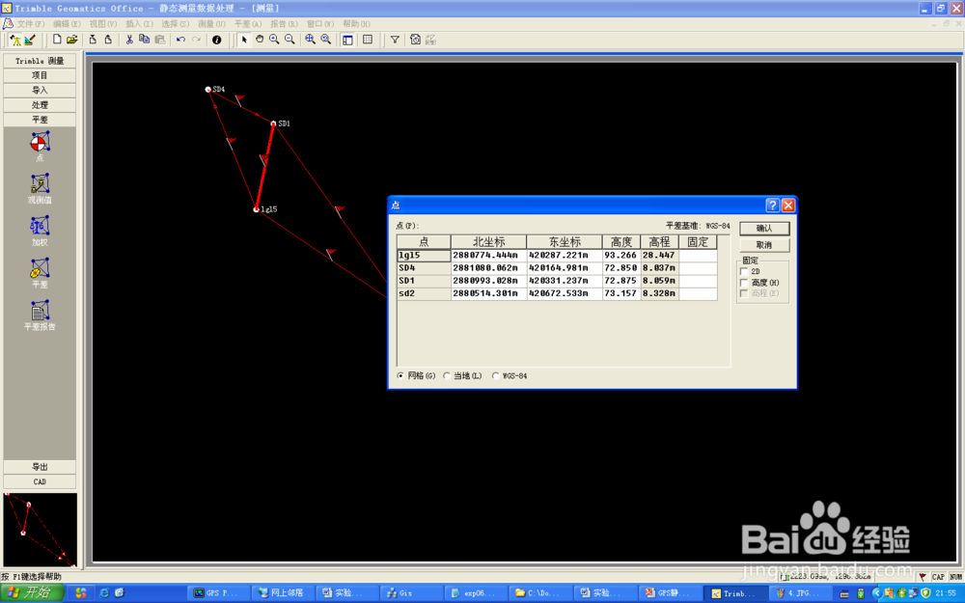Create a new project with blank page icon
The width and height of the screenshot is (965, 603).
pyautogui.click(x=57, y=40)
